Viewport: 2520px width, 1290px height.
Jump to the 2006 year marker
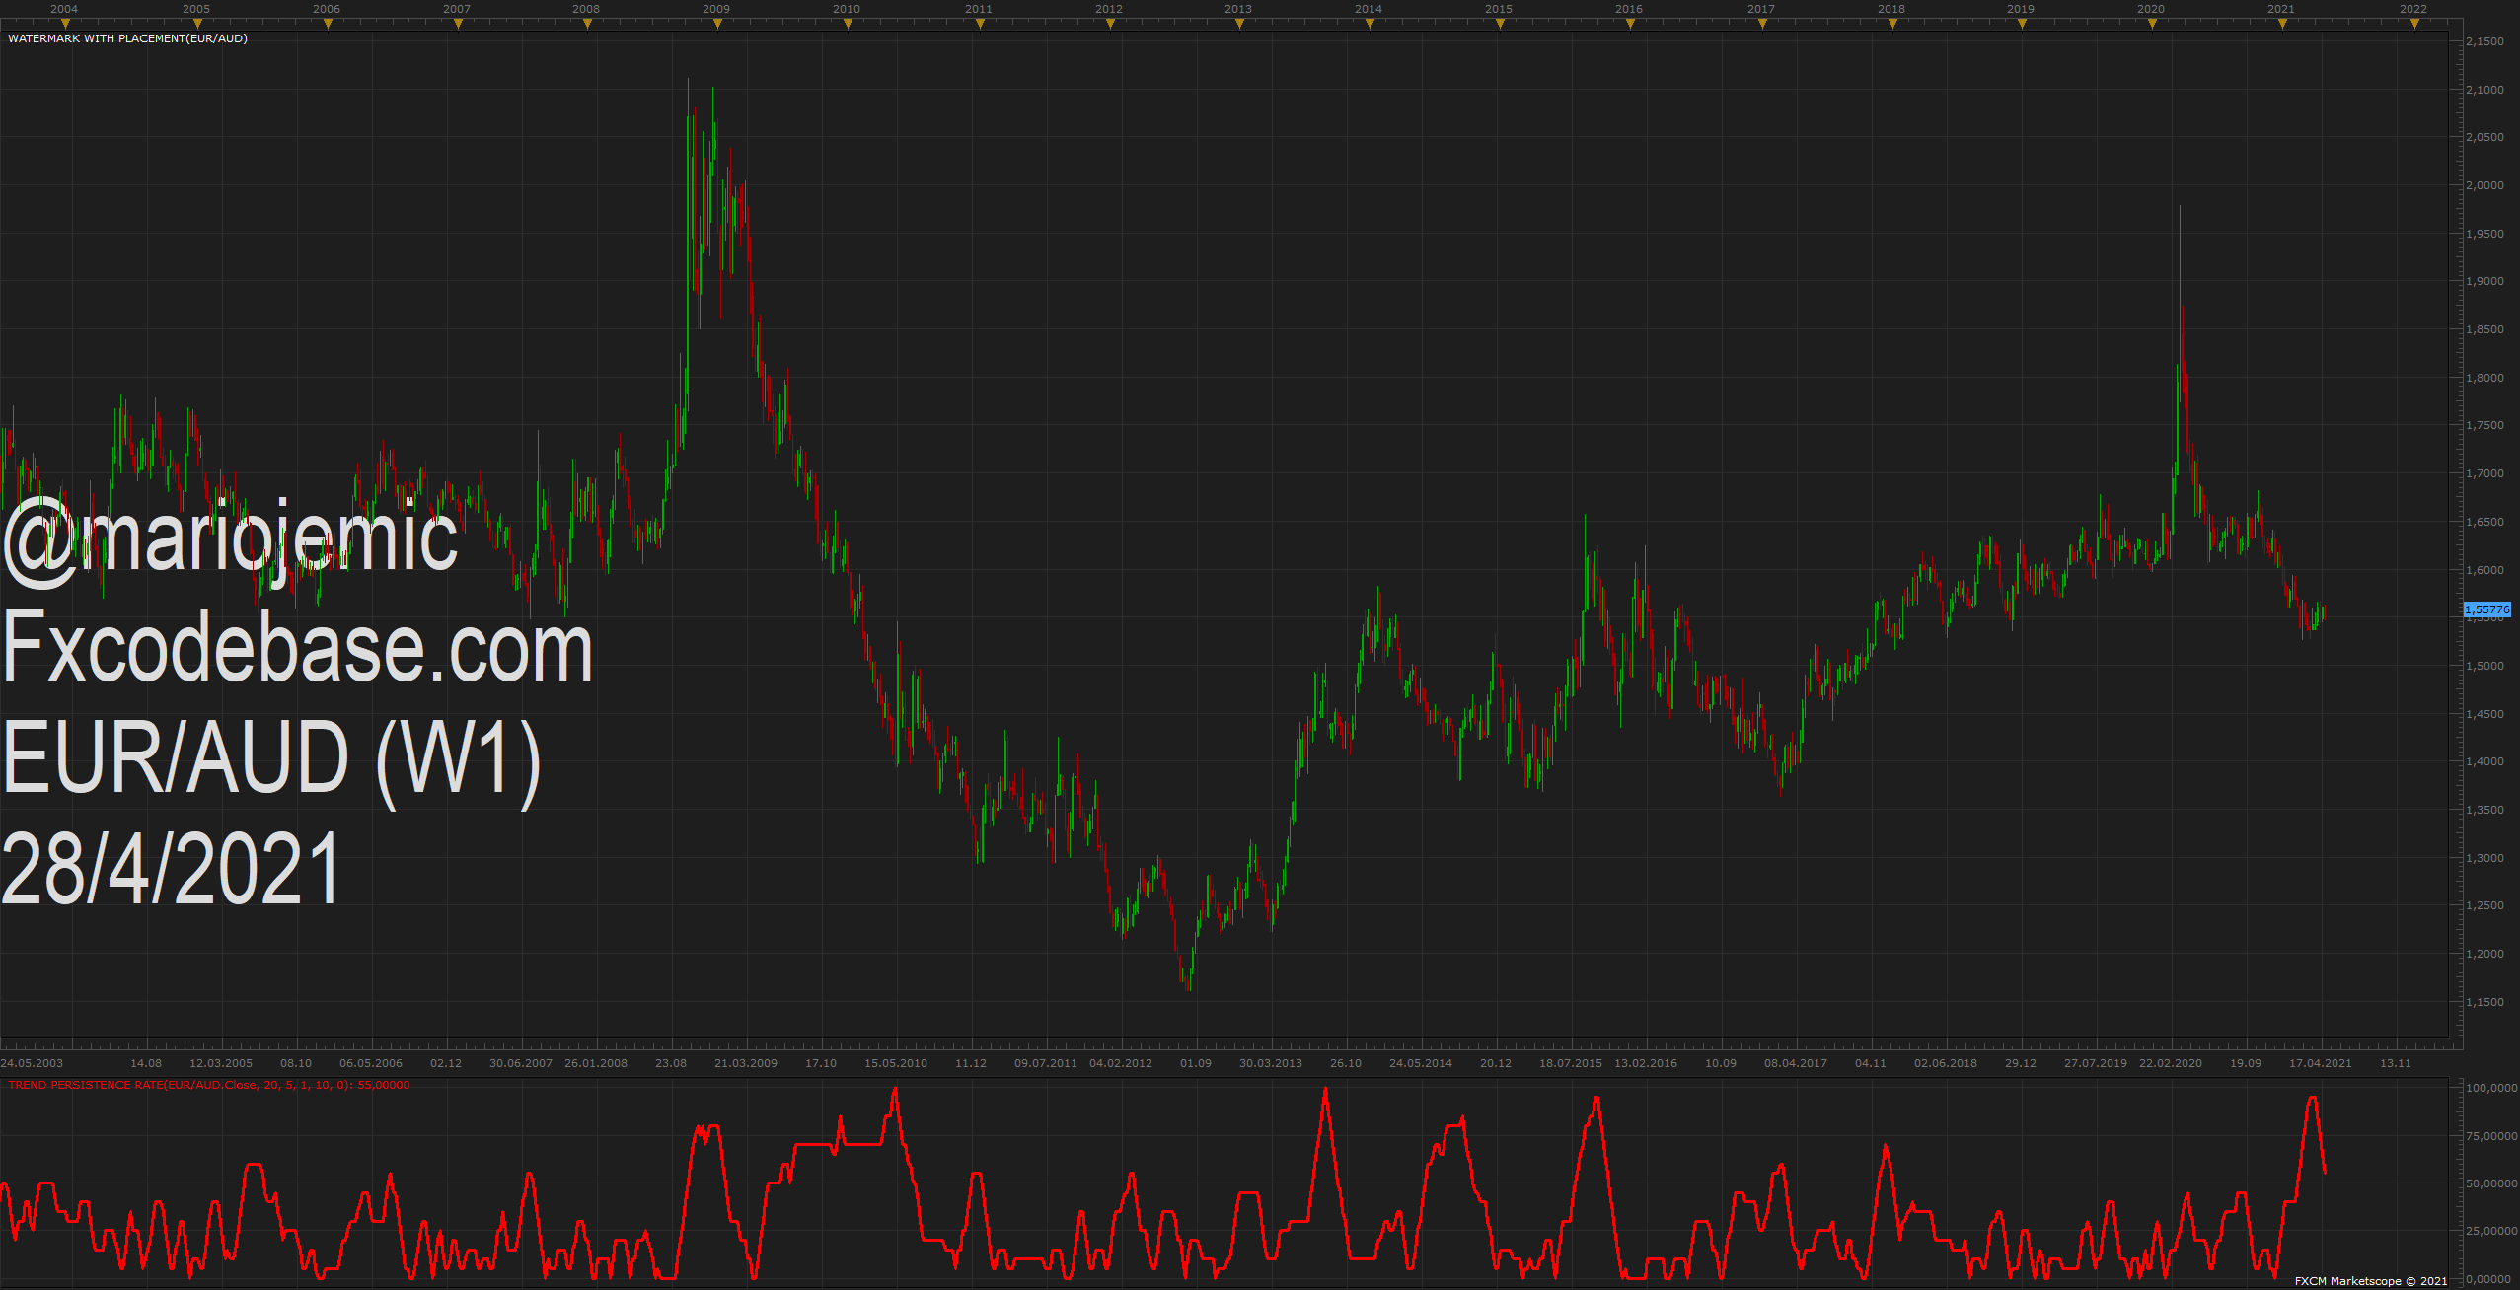327,9
